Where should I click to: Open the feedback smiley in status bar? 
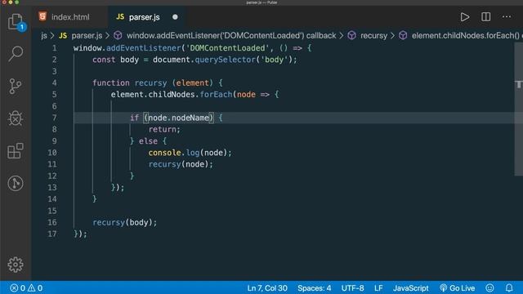coord(489,288)
